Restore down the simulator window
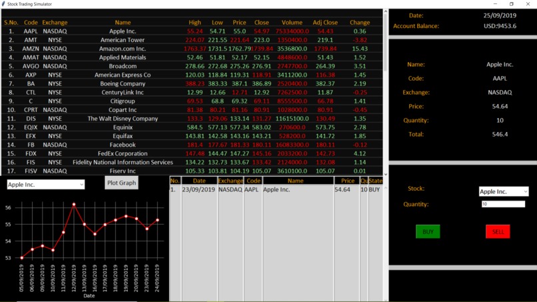This screenshot has width=537, height=302. [511, 4]
